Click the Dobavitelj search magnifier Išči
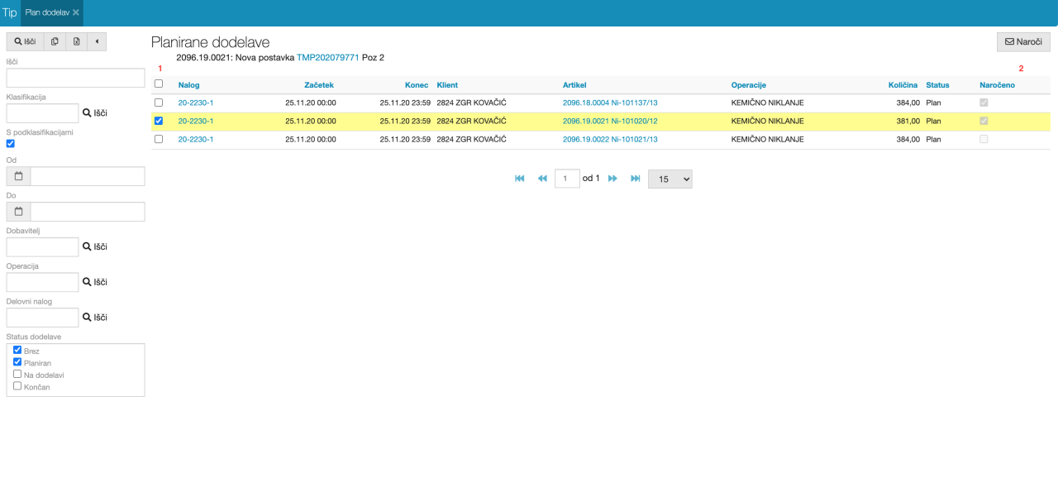Screen dimensions: 1058x492 click(94, 246)
